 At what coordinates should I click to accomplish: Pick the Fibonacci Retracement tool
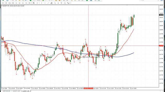[x=55, y=3]
